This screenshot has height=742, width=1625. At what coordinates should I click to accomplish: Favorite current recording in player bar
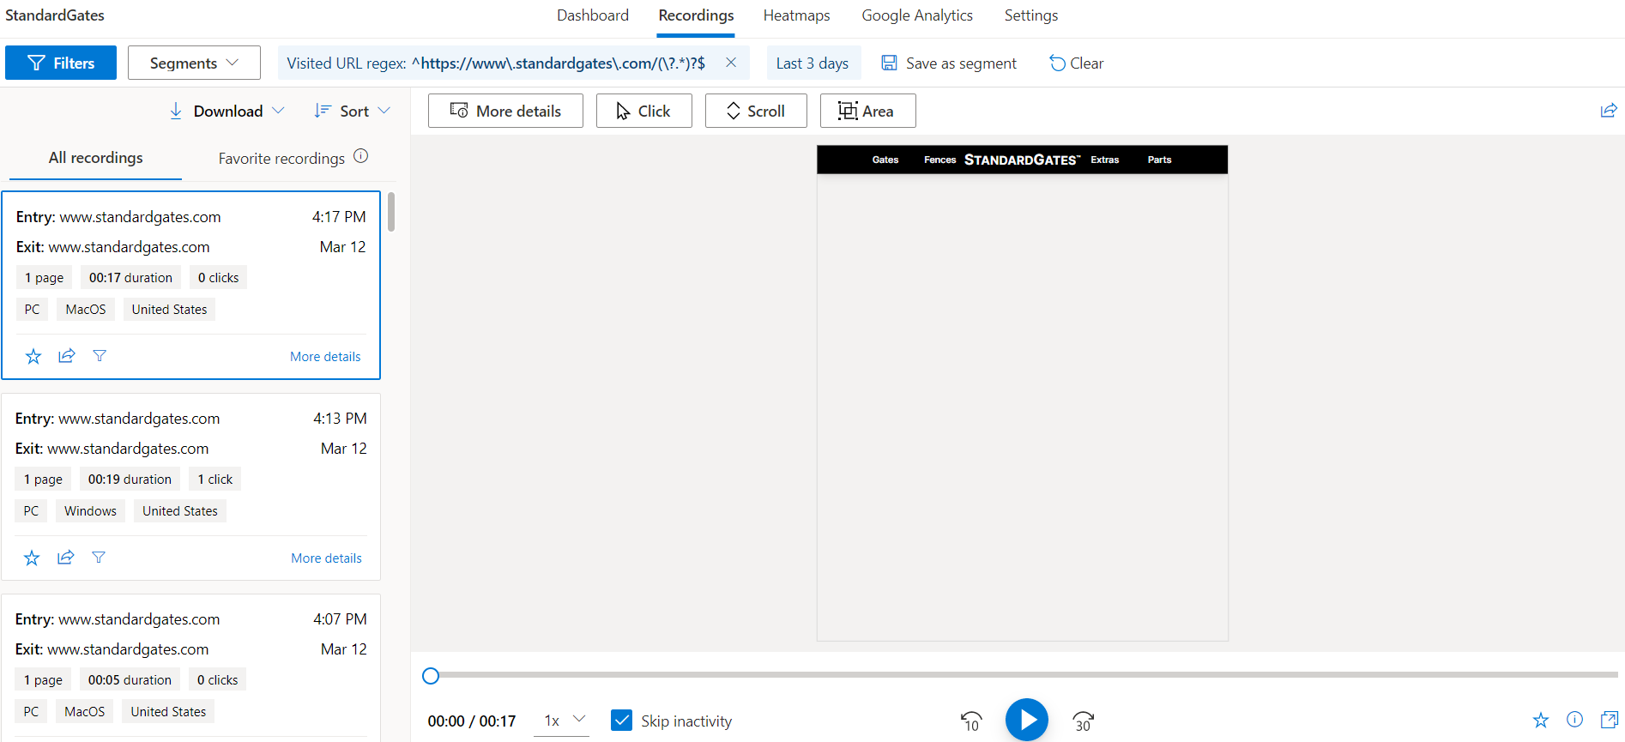point(1541,720)
